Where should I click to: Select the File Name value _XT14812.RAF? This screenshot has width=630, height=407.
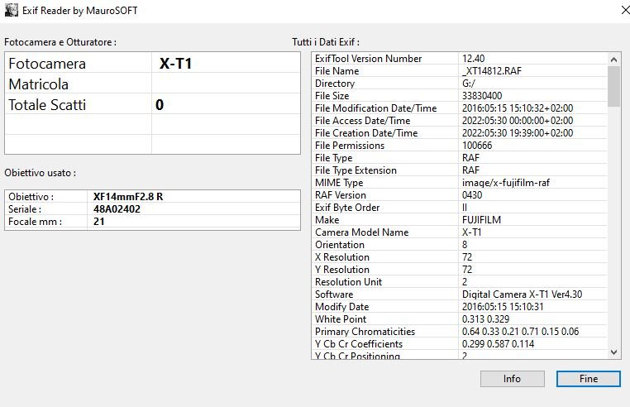click(492, 71)
